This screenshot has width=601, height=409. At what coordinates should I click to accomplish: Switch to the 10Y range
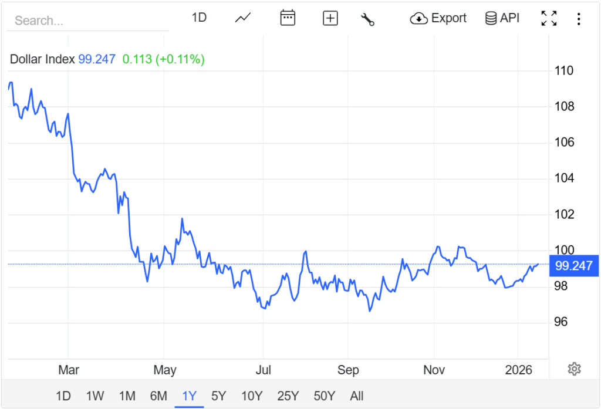coord(252,396)
